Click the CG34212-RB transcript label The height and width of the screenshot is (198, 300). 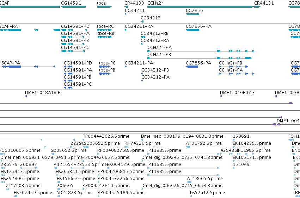[x=155, y=33]
